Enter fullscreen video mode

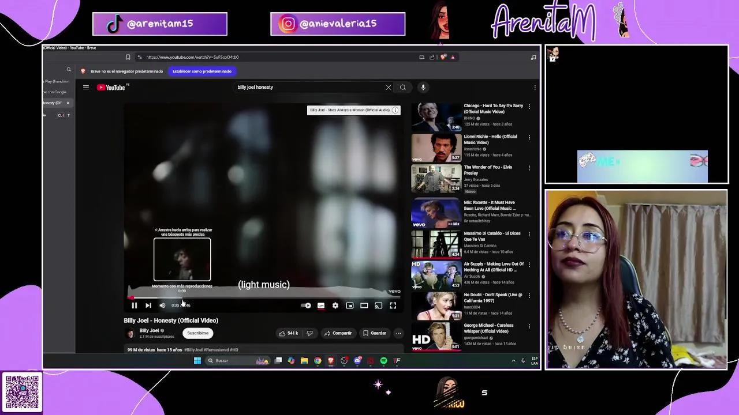click(393, 305)
